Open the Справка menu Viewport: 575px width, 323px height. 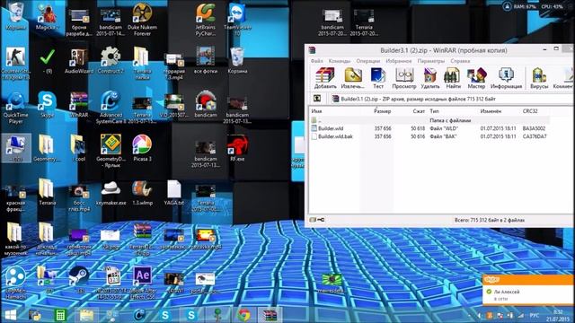tap(460, 61)
